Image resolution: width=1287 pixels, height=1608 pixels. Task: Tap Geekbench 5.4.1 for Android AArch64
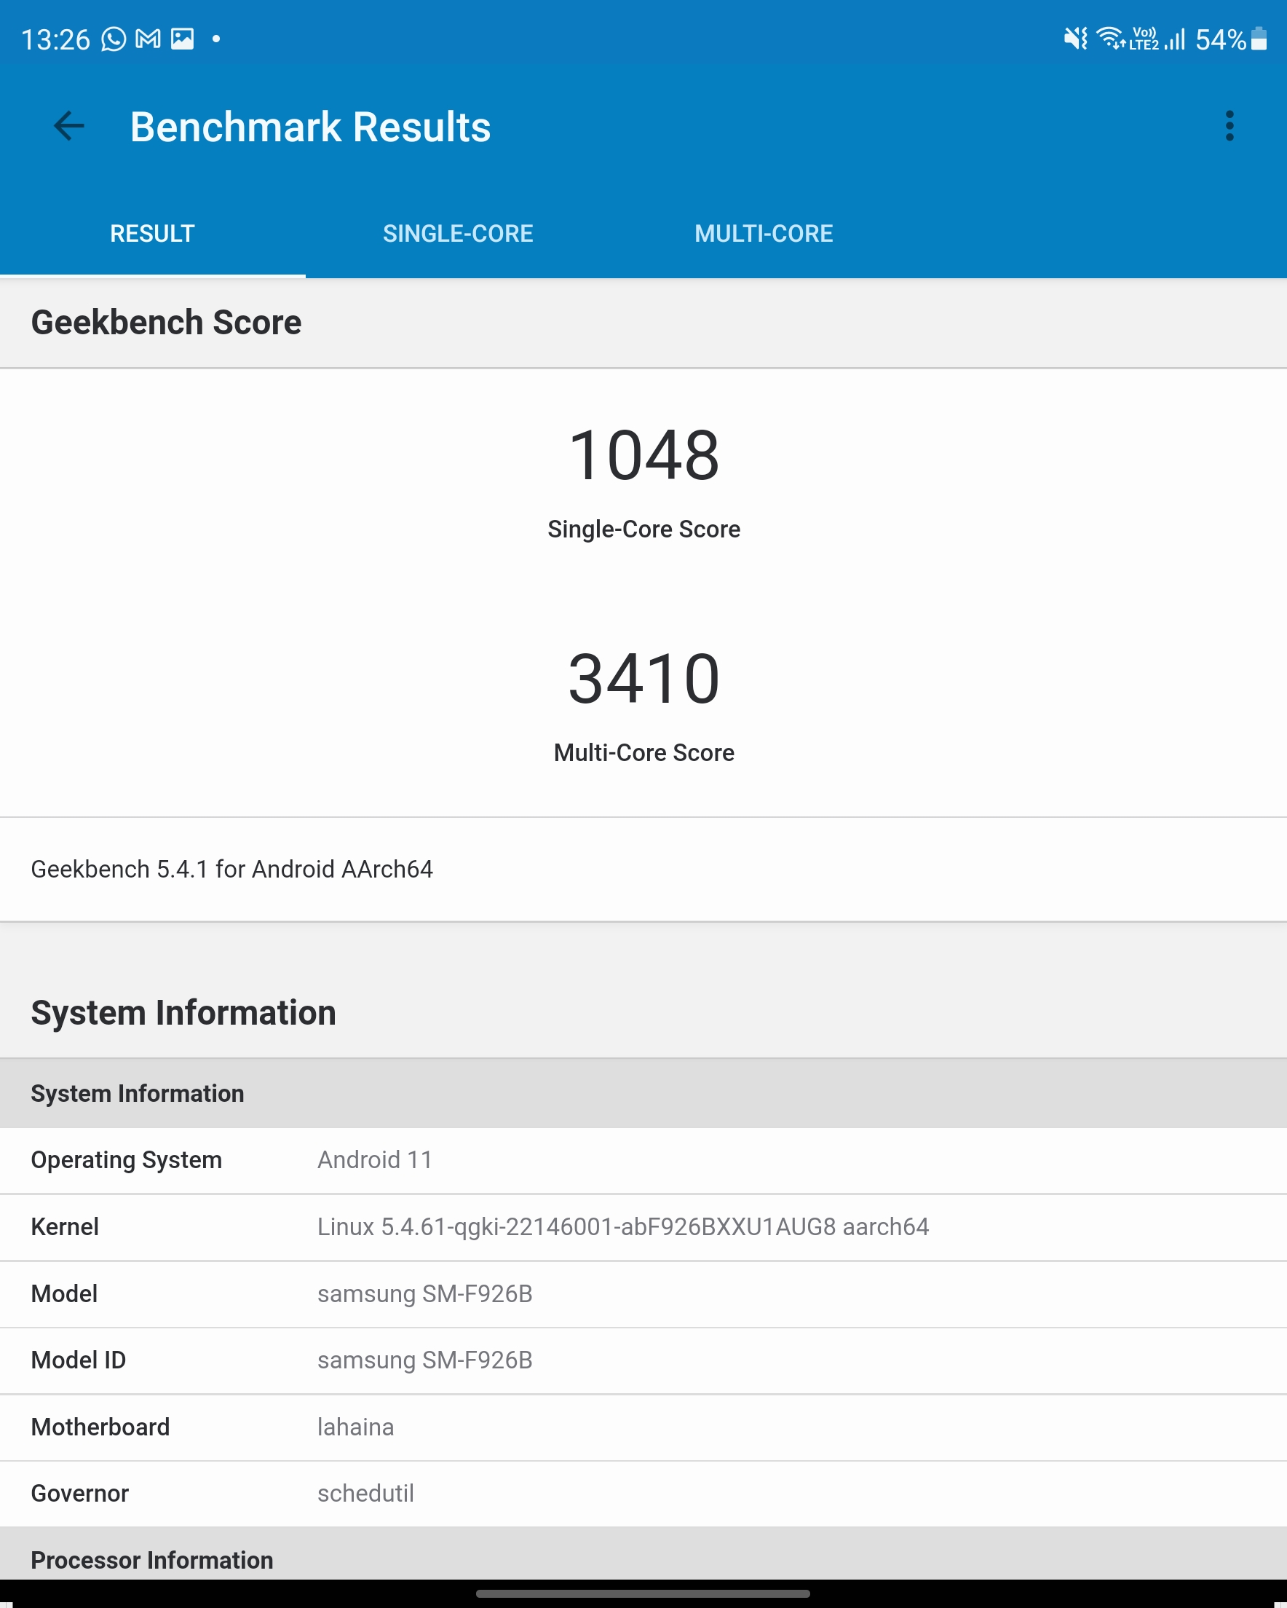coord(232,869)
